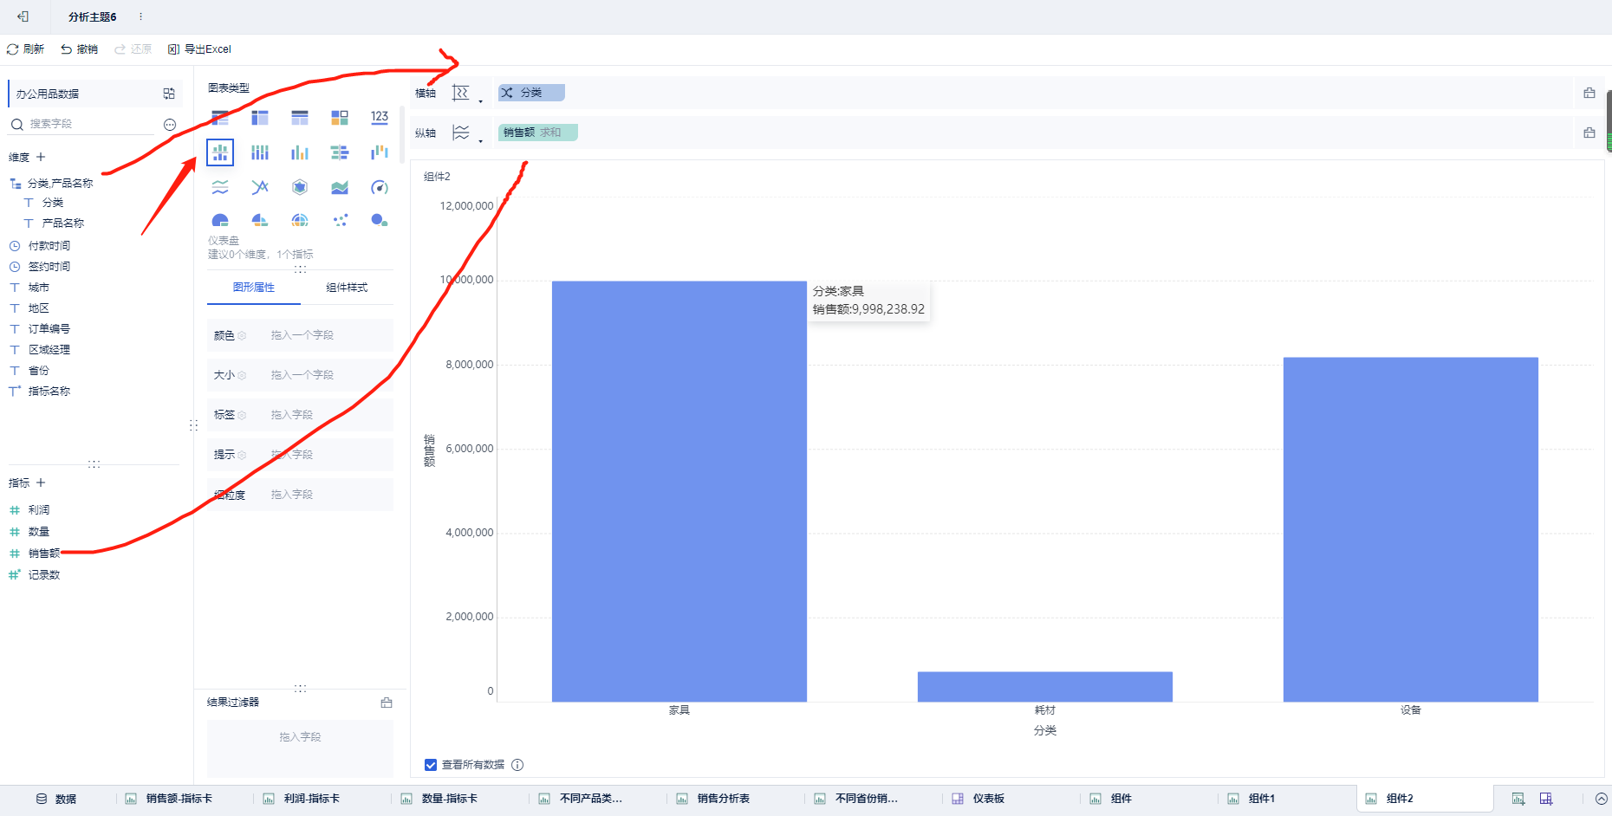Click the back icon beside 分析主题6

coord(23,16)
